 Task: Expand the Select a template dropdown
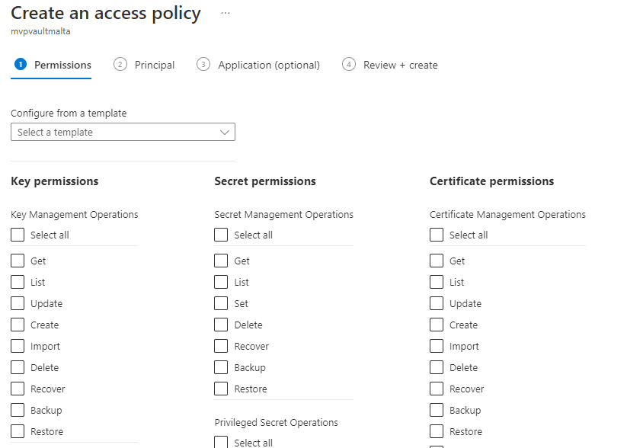pos(123,132)
